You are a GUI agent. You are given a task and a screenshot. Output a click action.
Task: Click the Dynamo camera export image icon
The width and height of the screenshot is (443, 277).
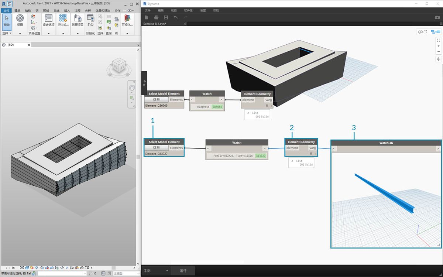[437, 17]
